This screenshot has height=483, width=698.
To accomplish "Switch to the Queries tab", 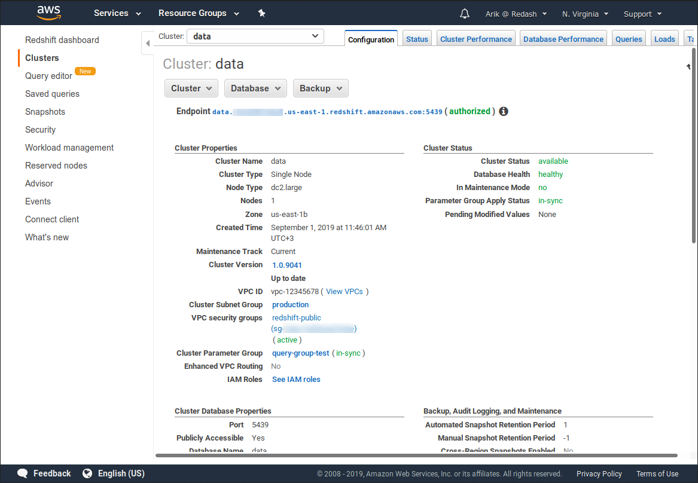I will [629, 39].
